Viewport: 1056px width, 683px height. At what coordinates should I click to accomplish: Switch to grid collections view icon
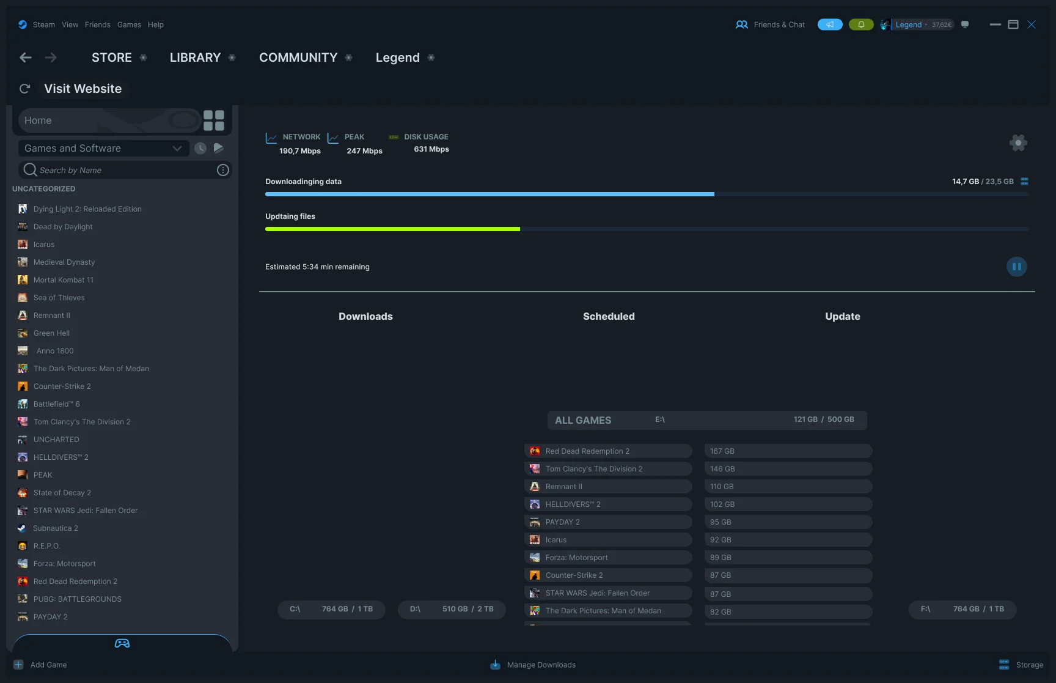coord(214,120)
